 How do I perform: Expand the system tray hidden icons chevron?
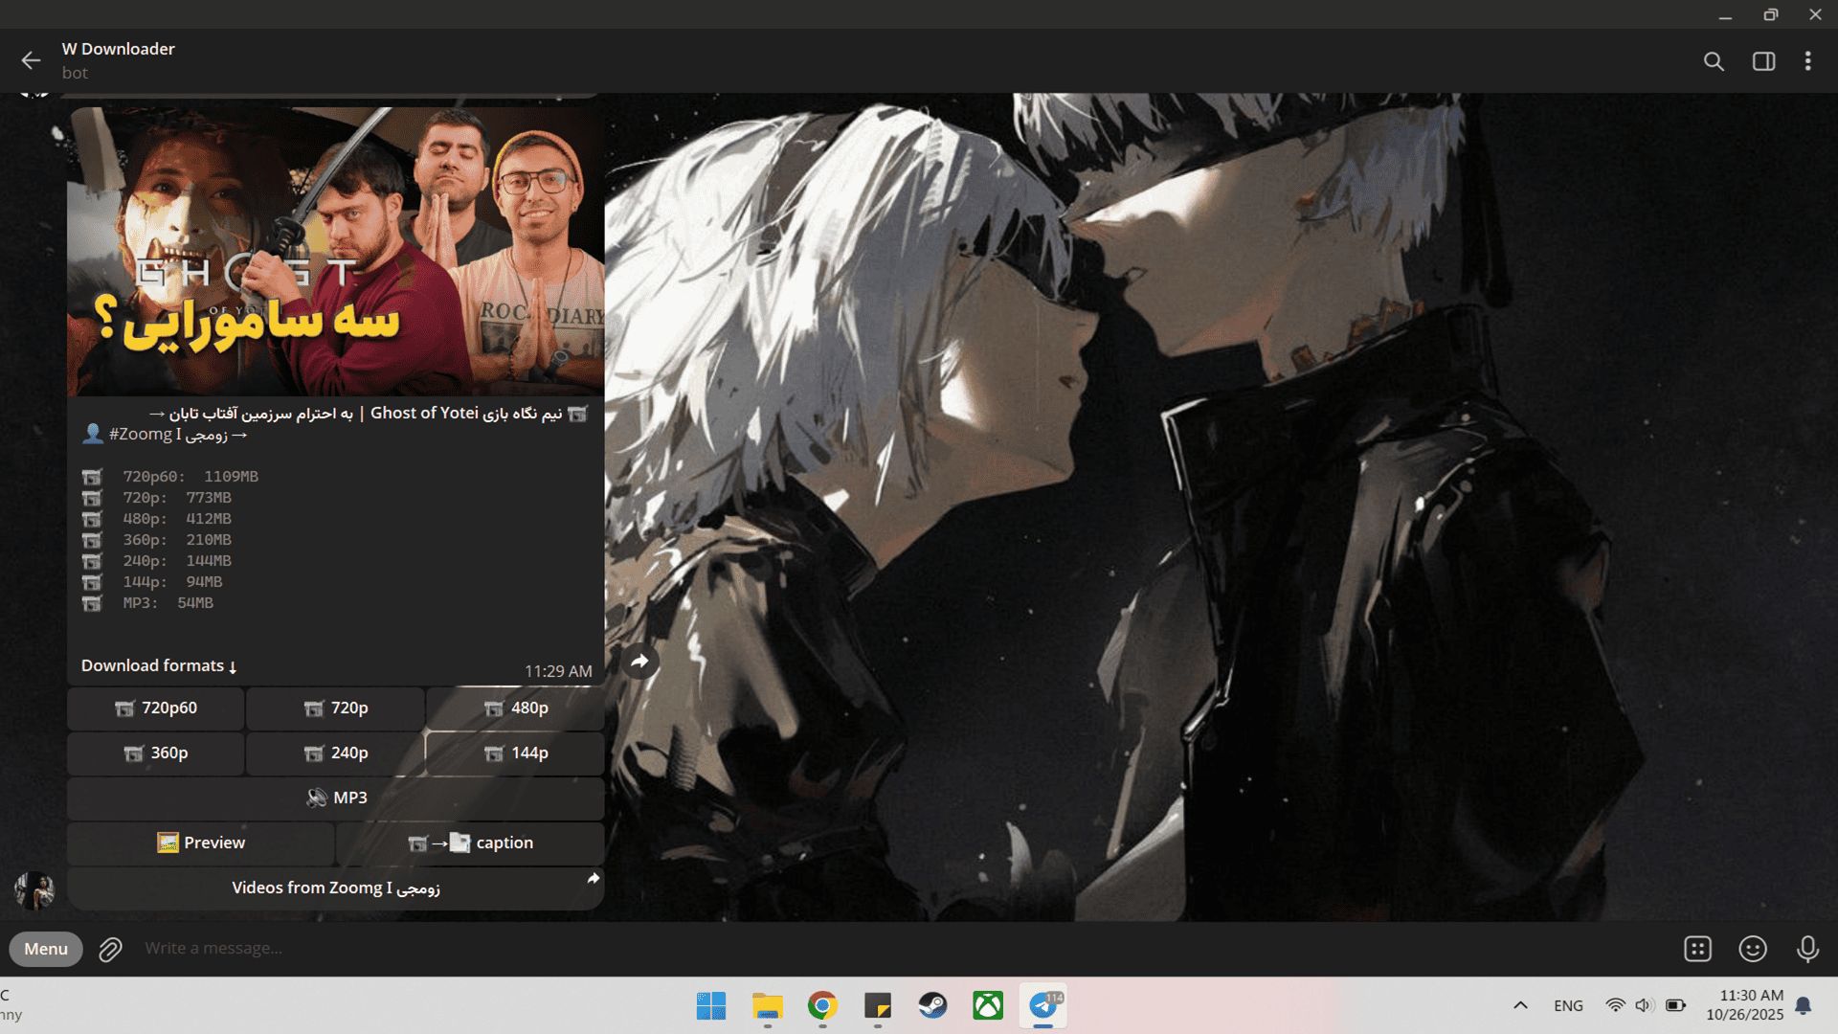(x=1520, y=1005)
